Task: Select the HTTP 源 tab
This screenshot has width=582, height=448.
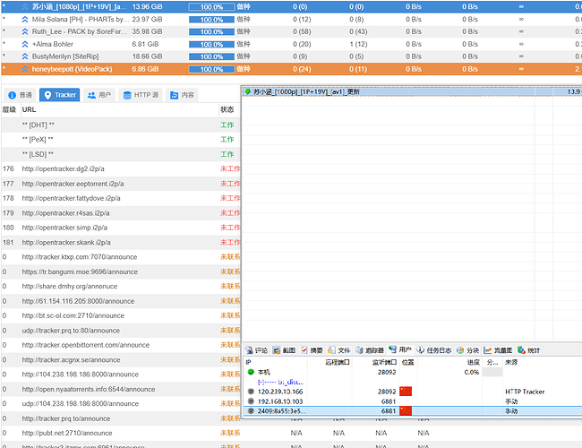Action: point(140,94)
